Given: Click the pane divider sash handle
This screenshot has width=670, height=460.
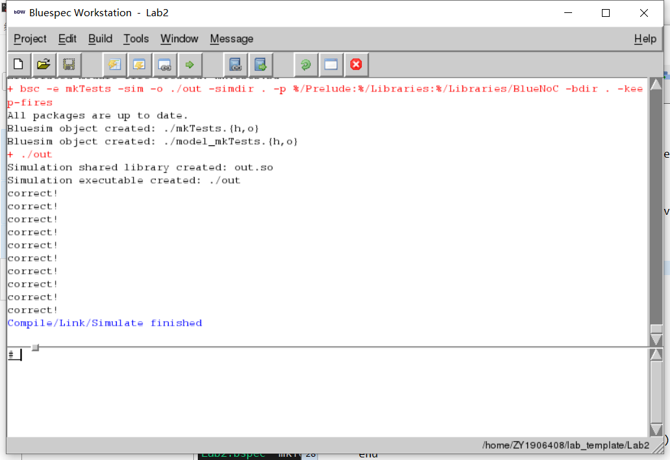Looking at the screenshot, I should 36,348.
